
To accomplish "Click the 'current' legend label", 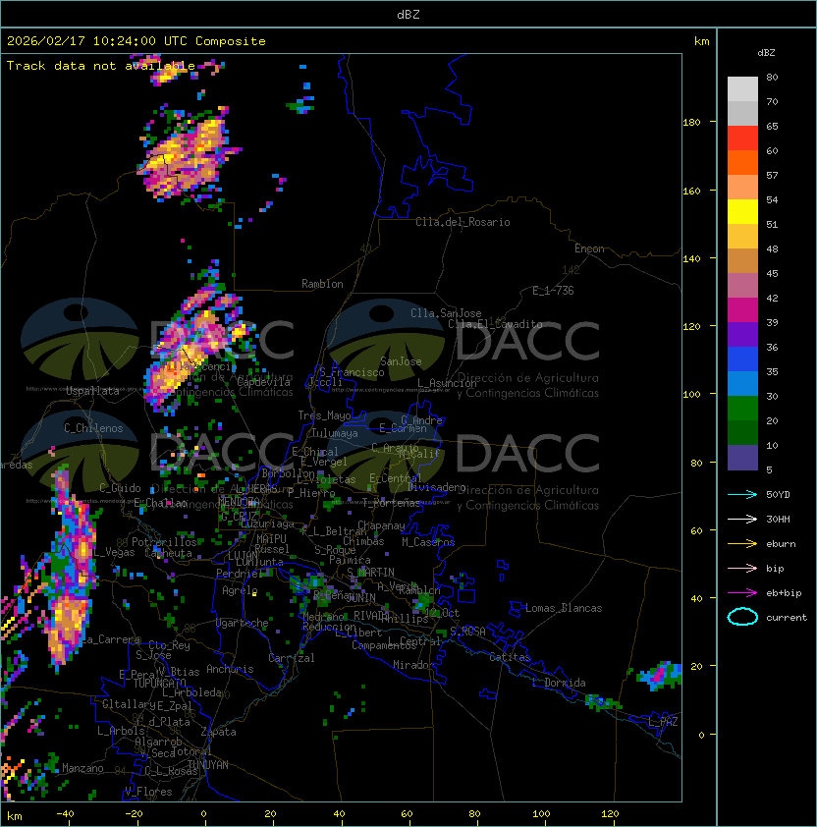I will click(787, 618).
